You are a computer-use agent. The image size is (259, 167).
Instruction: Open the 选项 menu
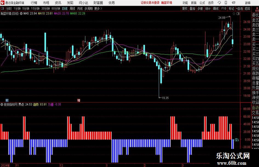click(x=210, y=3)
